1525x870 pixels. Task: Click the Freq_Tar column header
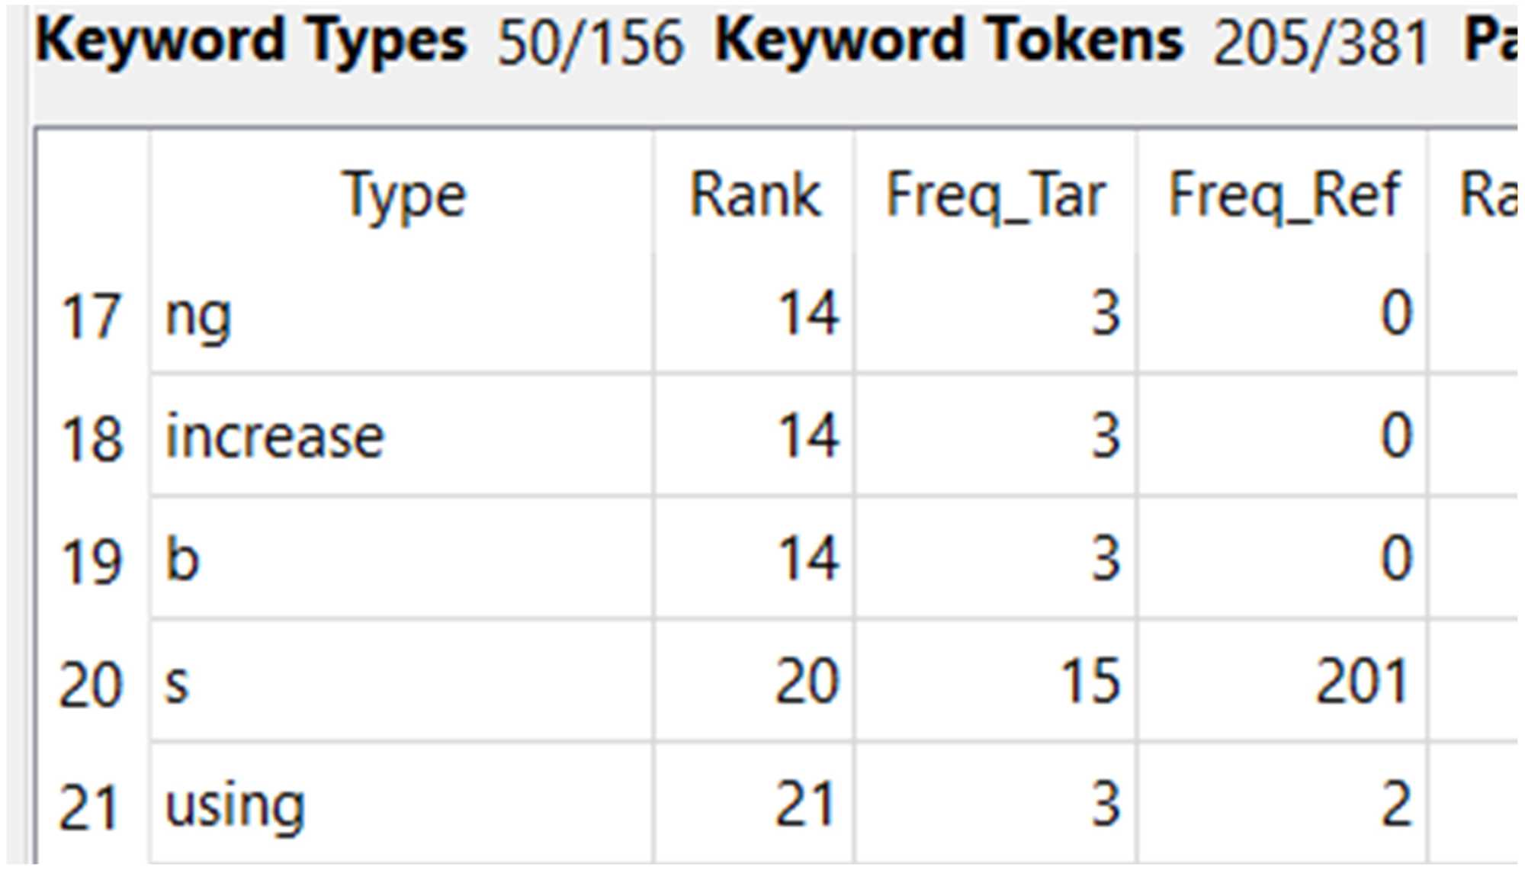tap(995, 196)
